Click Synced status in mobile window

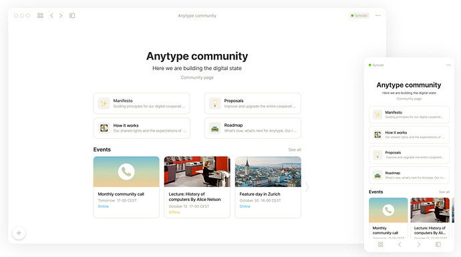(376, 65)
